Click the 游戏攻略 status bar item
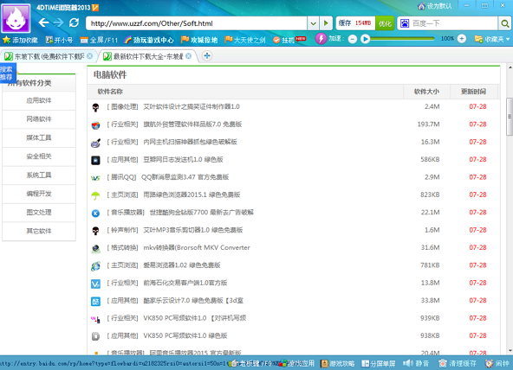Screen dimensions: 513x370 [x=338, y=363]
